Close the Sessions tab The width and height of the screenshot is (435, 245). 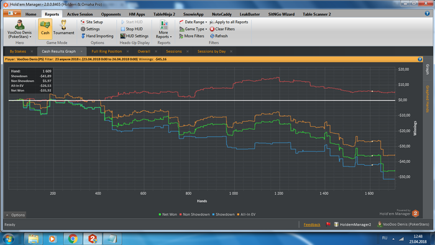(188, 52)
